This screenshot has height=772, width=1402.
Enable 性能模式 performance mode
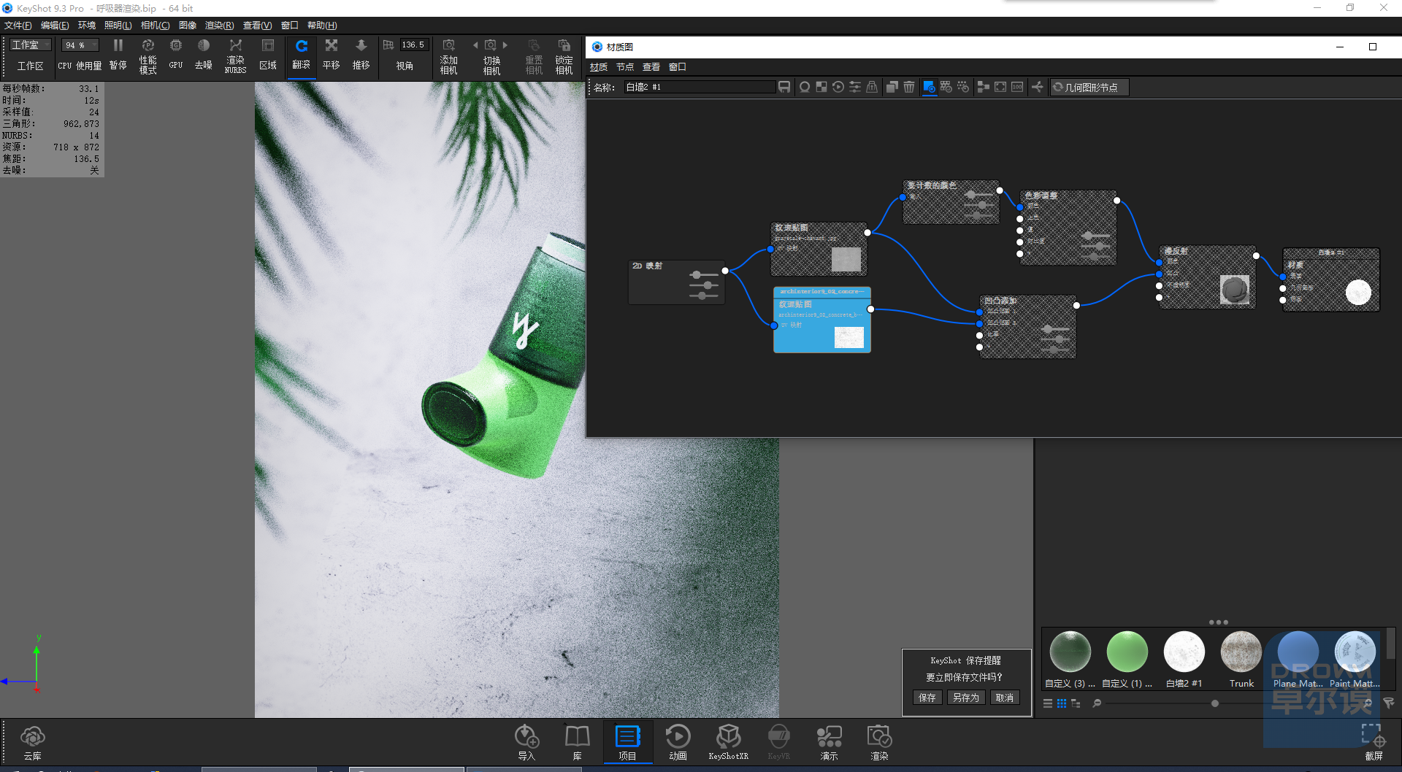click(148, 55)
